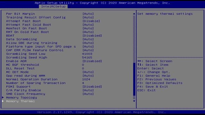Select RMT On Cold Fast Boot value

[x=88, y=32]
